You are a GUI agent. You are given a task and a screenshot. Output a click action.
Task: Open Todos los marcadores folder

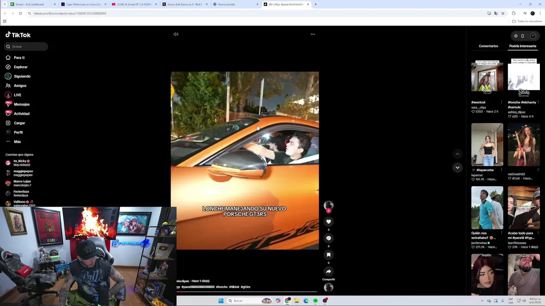point(527,21)
